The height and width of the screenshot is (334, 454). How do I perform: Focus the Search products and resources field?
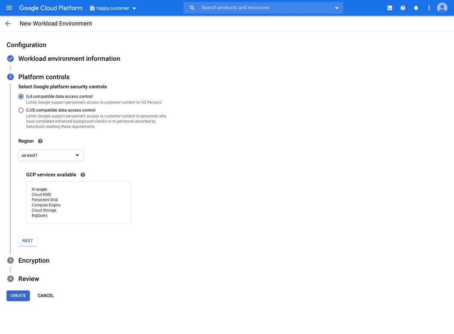tap(263, 8)
